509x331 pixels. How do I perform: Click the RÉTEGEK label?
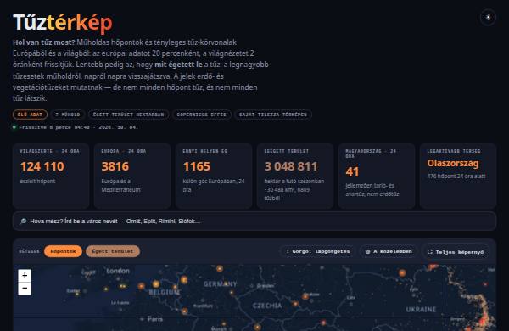(x=29, y=251)
